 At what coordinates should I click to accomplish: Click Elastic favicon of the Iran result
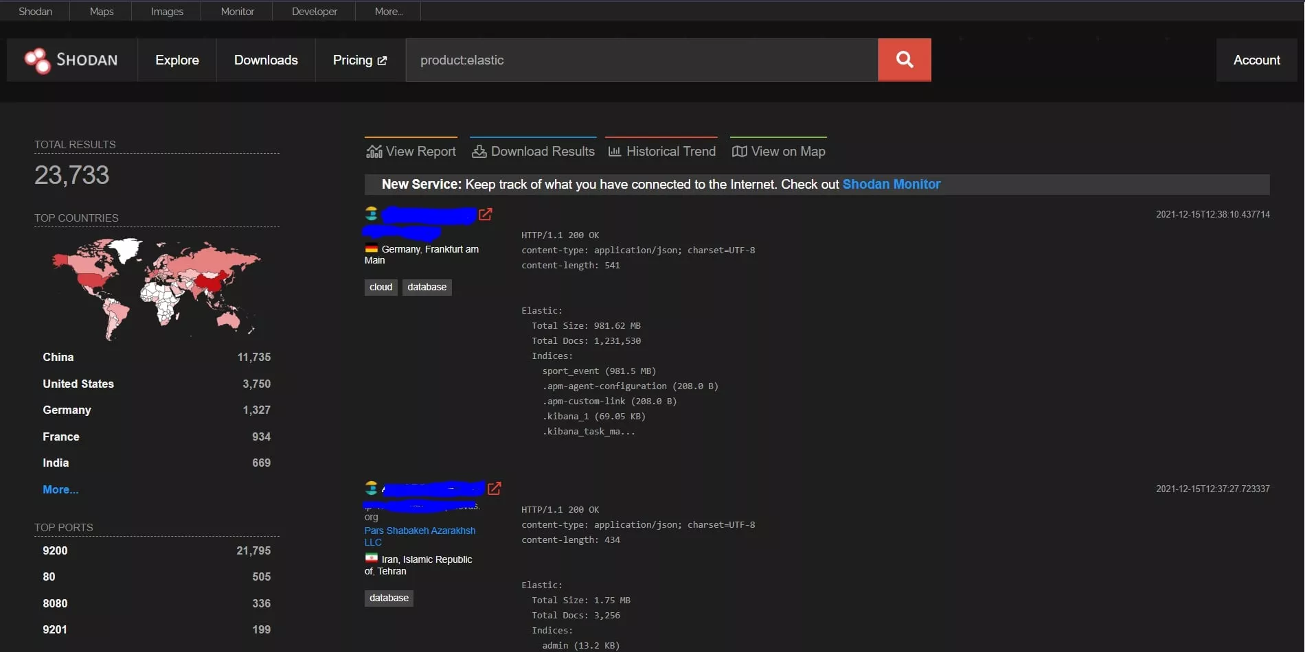coord(372,488)
